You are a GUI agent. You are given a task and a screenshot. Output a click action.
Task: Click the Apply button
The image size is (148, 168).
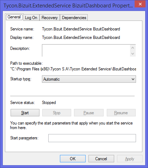point(130,159)
